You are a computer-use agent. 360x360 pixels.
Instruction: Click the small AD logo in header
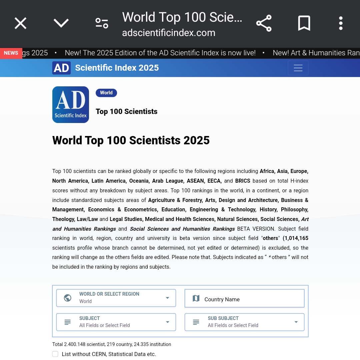[61, 68]
